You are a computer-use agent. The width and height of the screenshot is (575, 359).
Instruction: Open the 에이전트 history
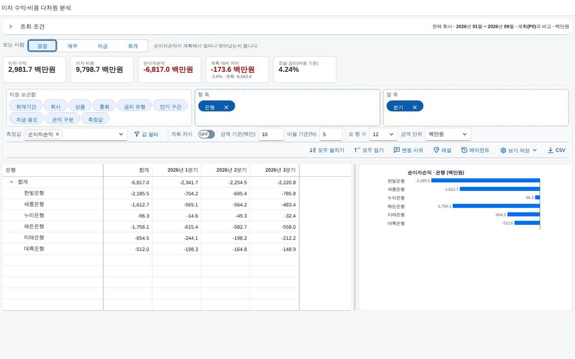tap(475, 150)
